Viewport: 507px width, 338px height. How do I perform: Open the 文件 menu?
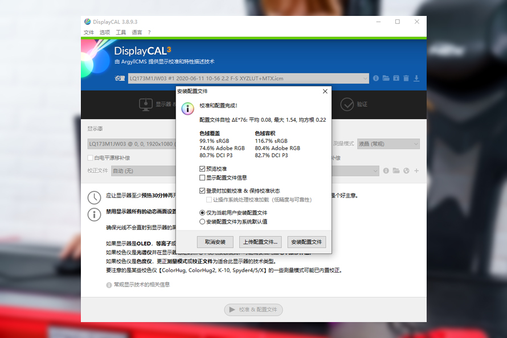click(x=89, y=32)
